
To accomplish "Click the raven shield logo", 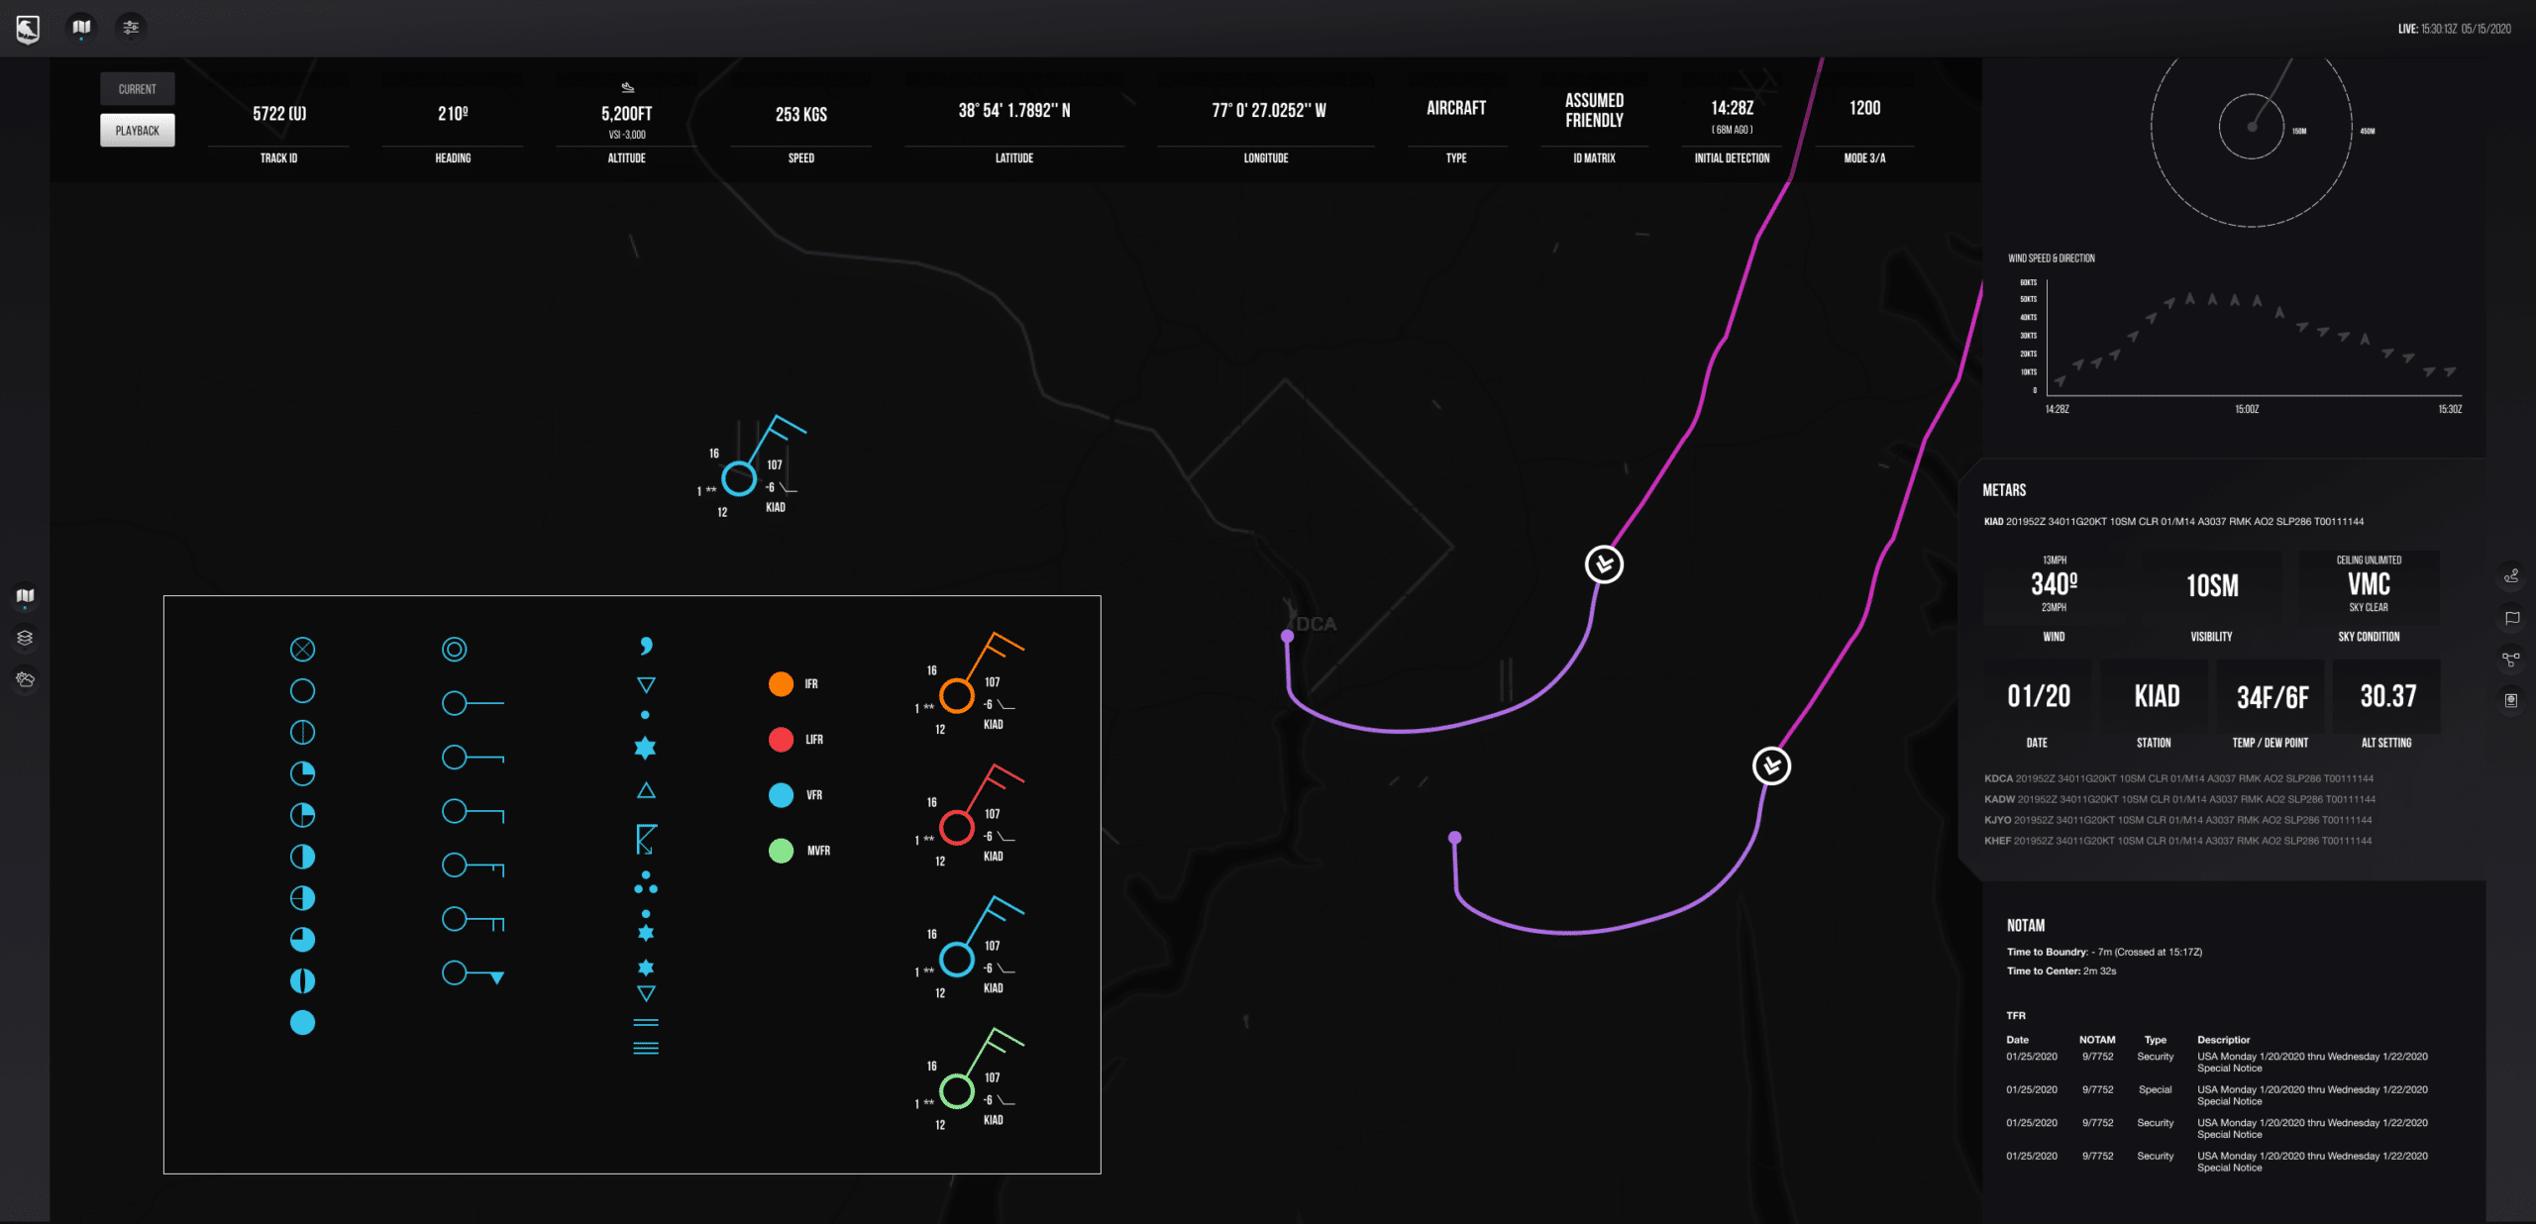I will click(28, 30).
